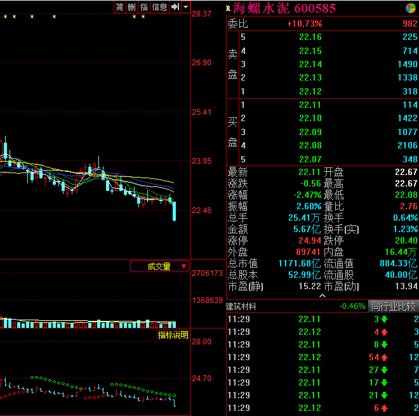Click buy level 5 price 22.07

[x=310, y=159]
